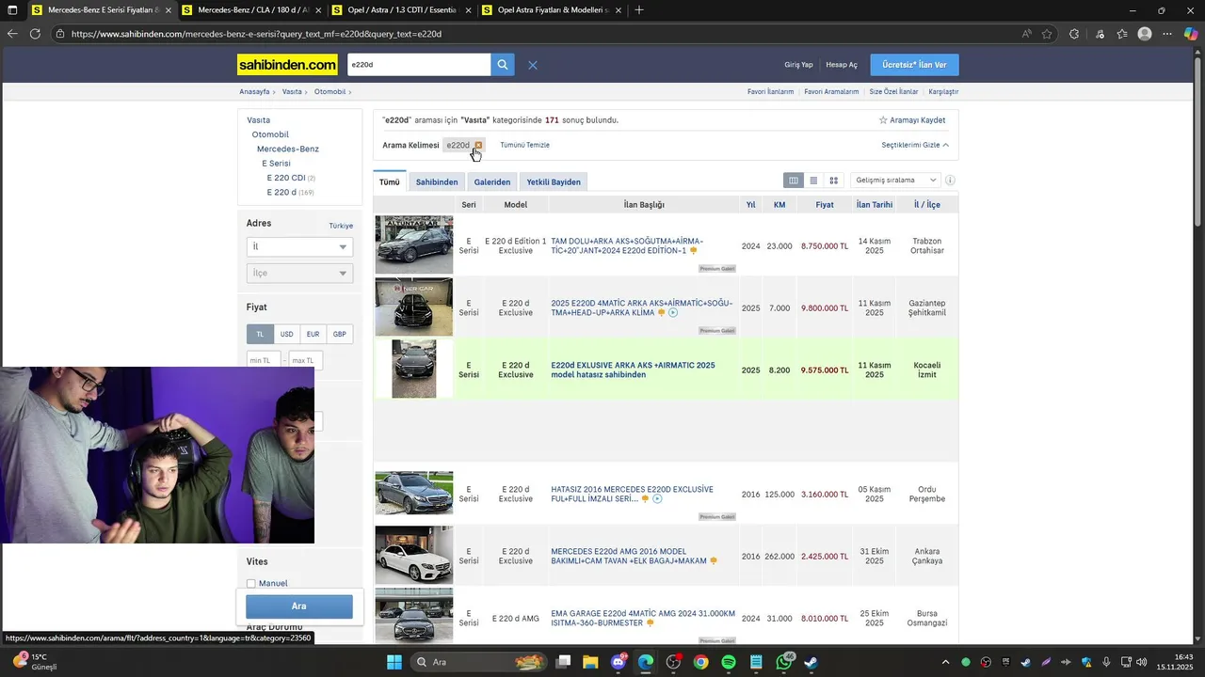This screenshot has height=677, width=1205.
Task: Click the Giriş Yap link
Action: click(x=798, y=65)
